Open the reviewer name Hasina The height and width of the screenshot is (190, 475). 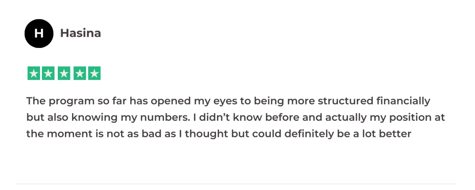[x=80, y=33]
